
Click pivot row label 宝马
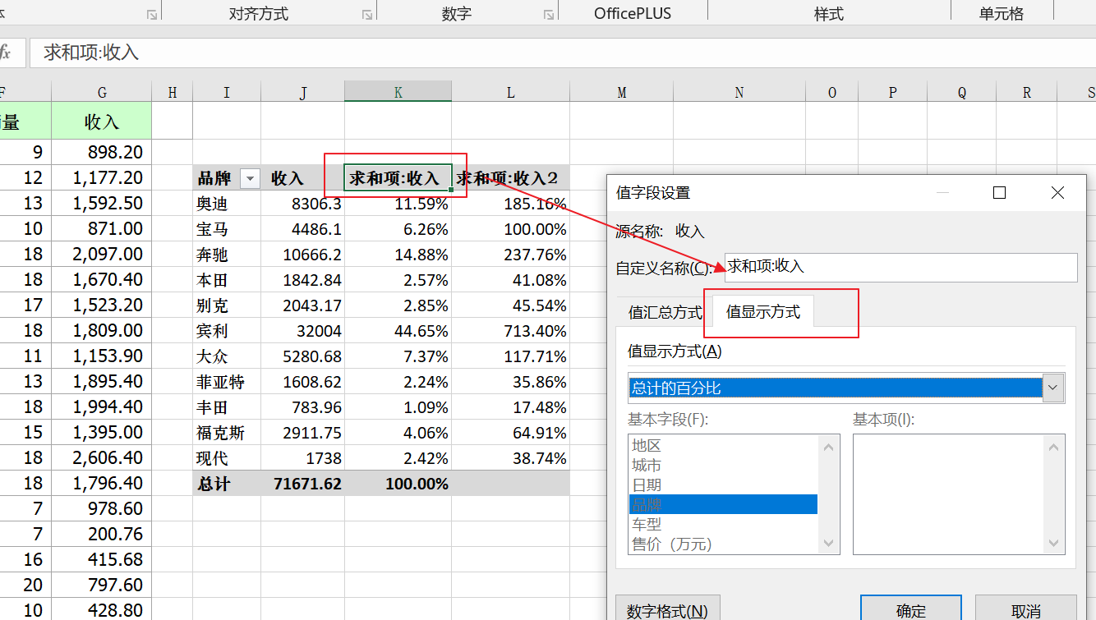tap(227, 229)
